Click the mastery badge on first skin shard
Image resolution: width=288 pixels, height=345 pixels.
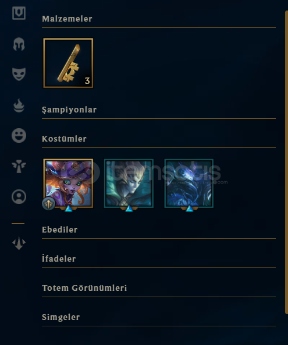[x=48, y=203]
